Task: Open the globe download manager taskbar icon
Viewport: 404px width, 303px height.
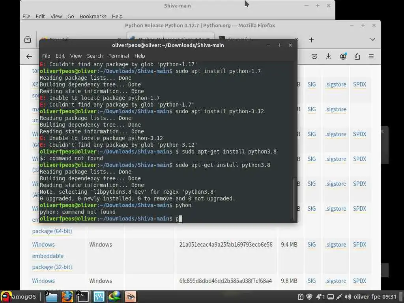Action: (x=115, y=297)
